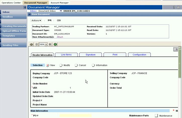Collapse the View Document section icon
The image size is (182, 118).
click(x=29, y=14)
